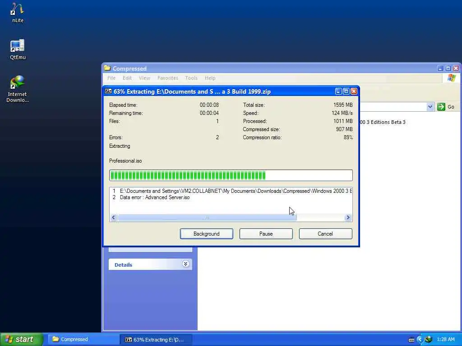Screen dimensions: 462x346
Task: Click the taskbar clock 1:28 AM
Action: tap(445, 339)
